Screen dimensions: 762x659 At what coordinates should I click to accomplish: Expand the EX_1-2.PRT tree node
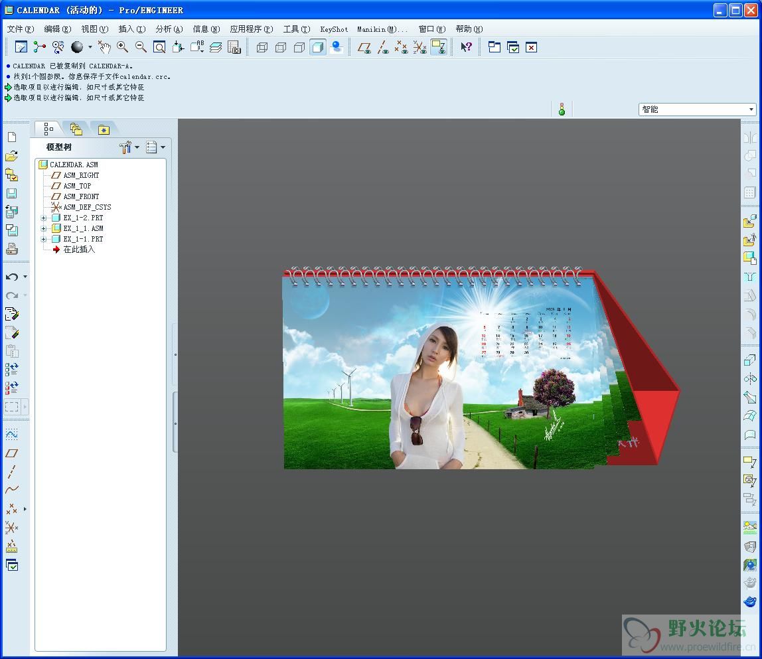pos(44,218)
